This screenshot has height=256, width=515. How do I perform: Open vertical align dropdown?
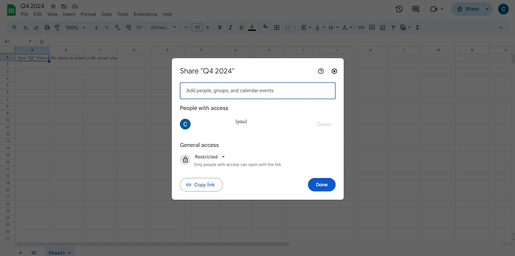click(320, 28)
